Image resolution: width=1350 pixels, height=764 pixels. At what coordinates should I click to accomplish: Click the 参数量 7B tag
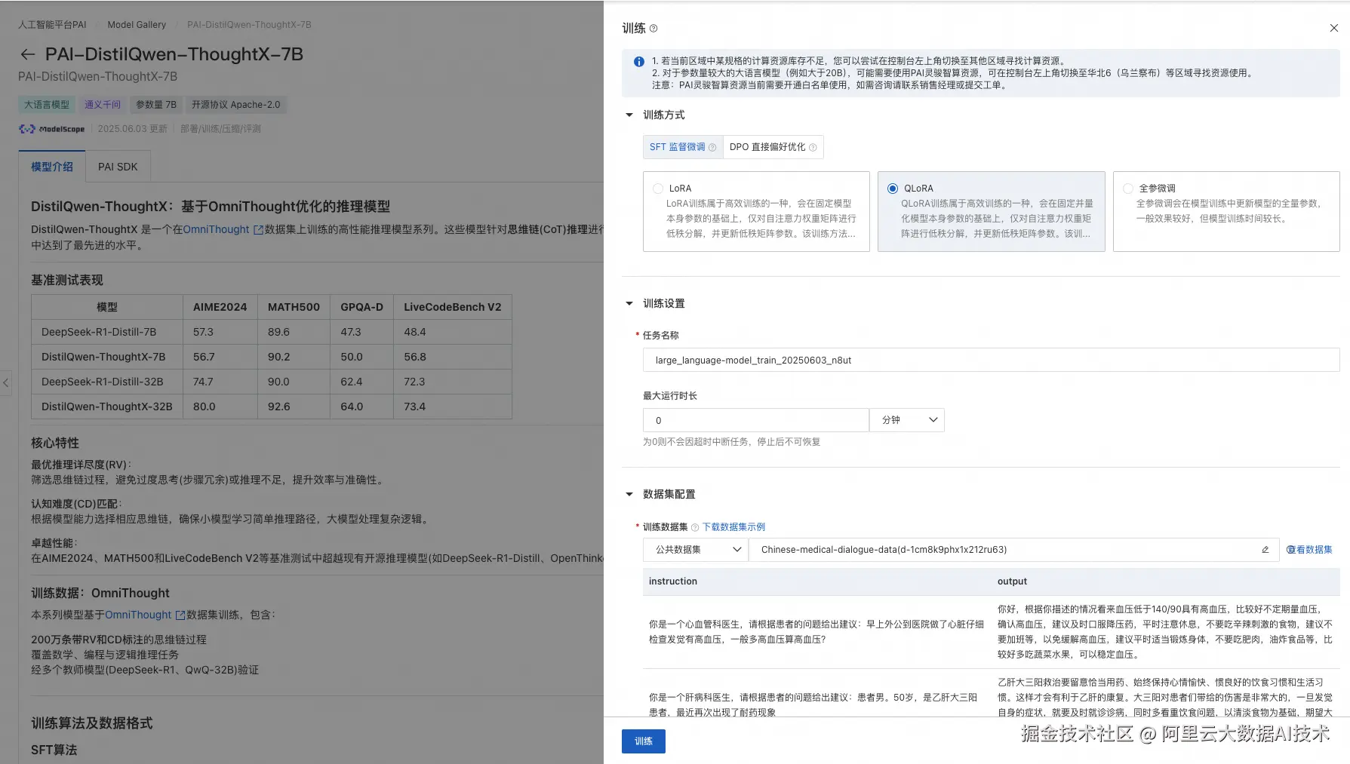pyautogui.click(x=156, y=105)
